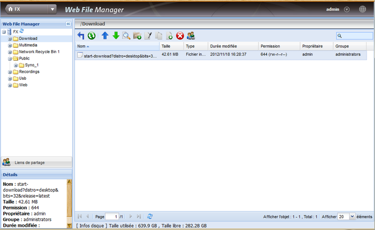Screen dimensions: 375x230
Task: Select the Recordings folder
Action: 29,72
